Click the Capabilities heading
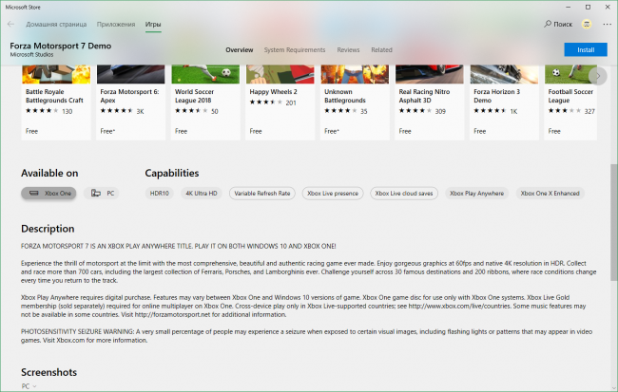The height and width of the screenshot is (392, 618). pyautogui.click(x=172, y=173)
